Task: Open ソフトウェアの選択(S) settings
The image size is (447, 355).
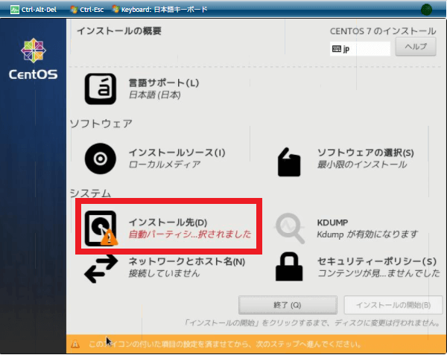Action: [x=366, y=153]
